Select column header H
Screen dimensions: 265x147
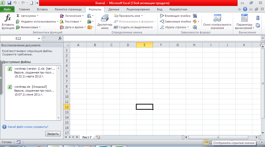(194, 45)
